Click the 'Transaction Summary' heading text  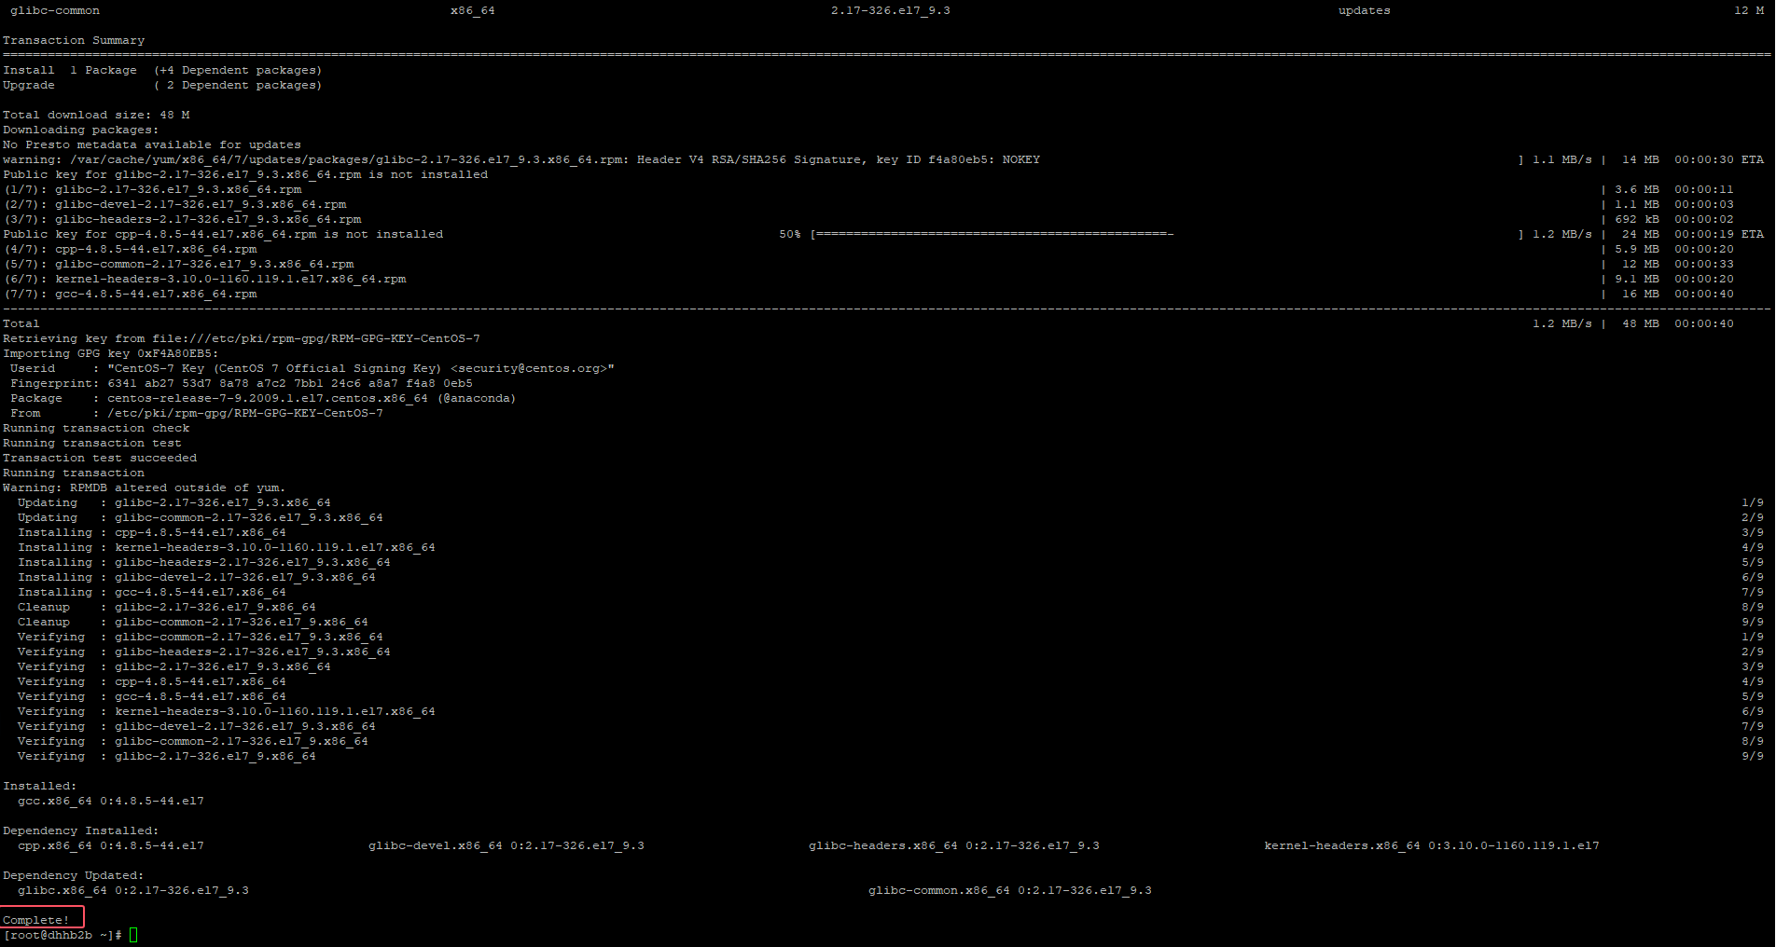[x=74, y=40]
